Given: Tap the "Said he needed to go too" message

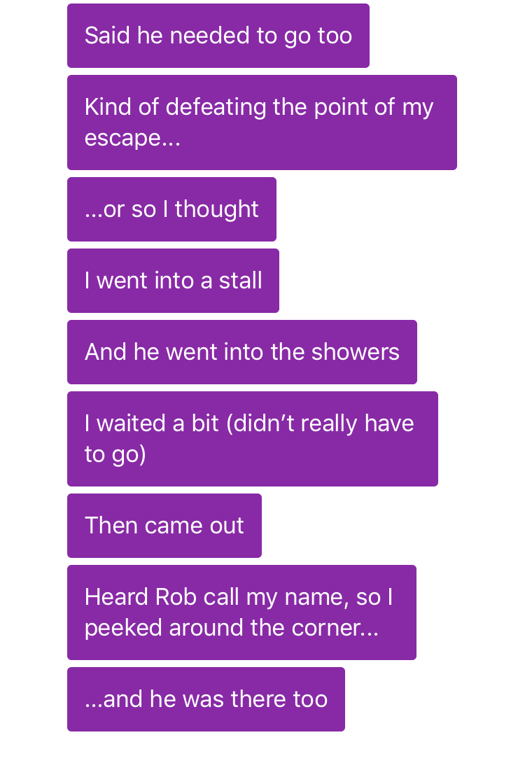Looking at the screenshot, I should click(218, 36).
